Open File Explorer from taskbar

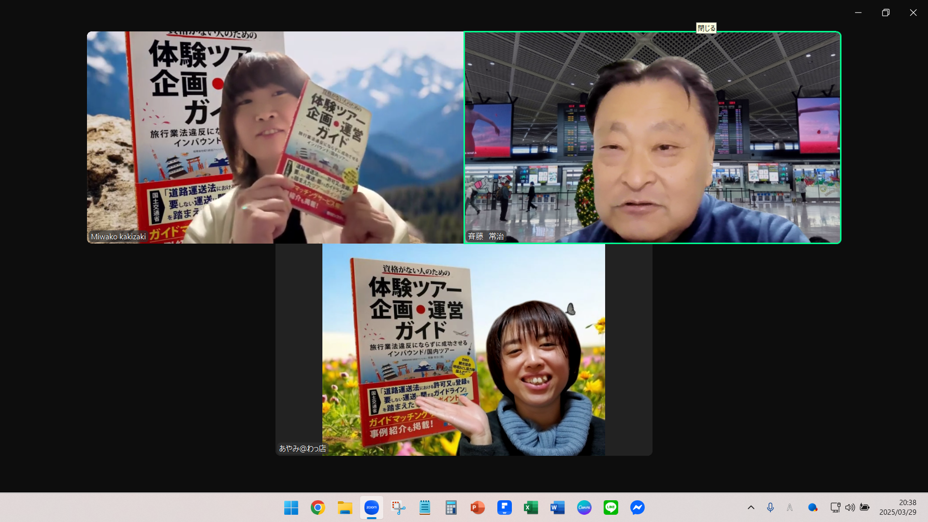345,507
